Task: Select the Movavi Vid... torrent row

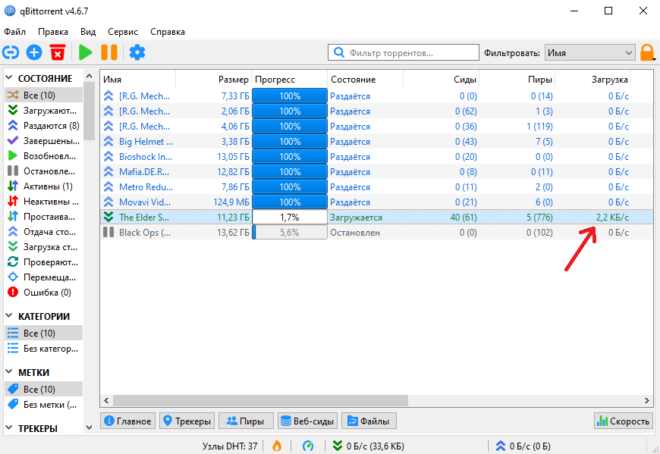Action: tap(376, 202)
